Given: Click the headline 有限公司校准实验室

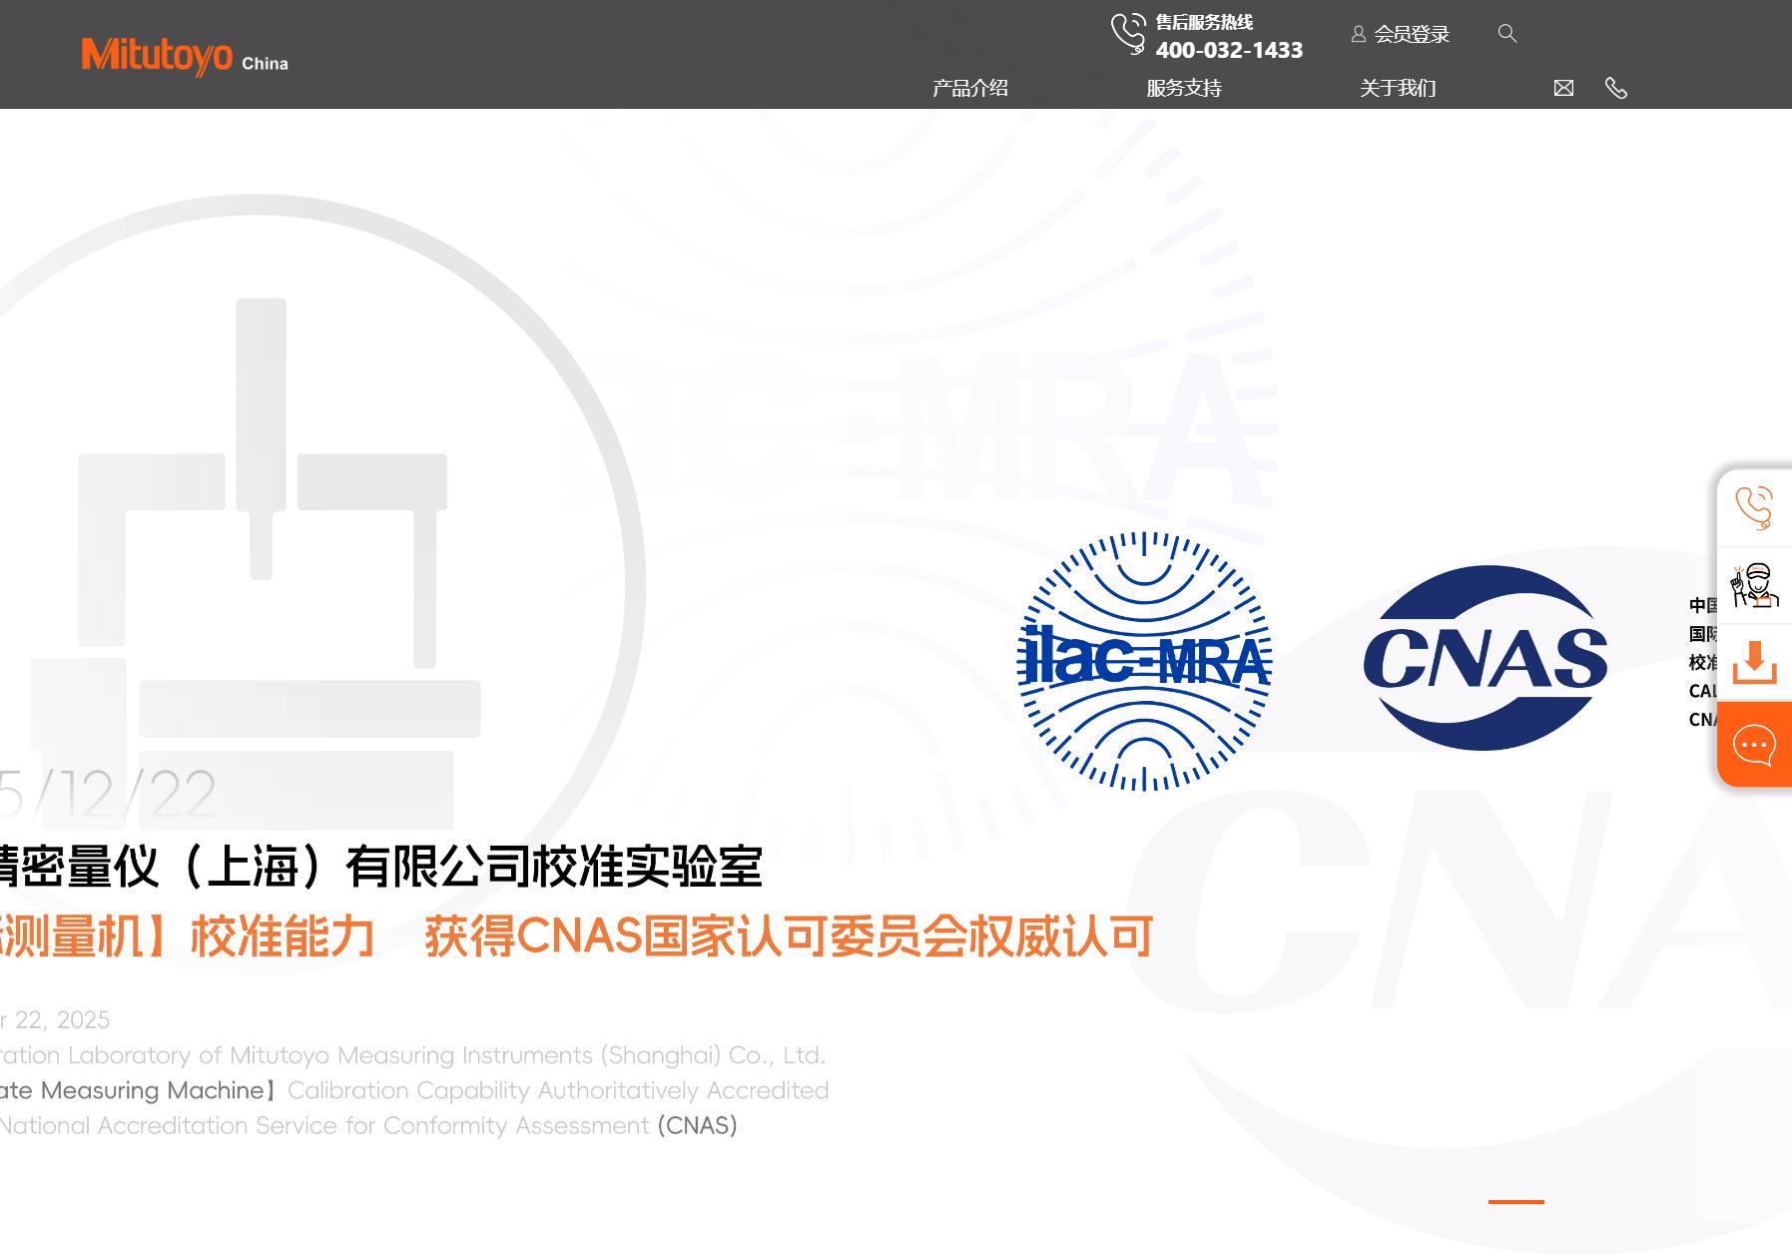Looking at the screenshot, I should 554,866.
